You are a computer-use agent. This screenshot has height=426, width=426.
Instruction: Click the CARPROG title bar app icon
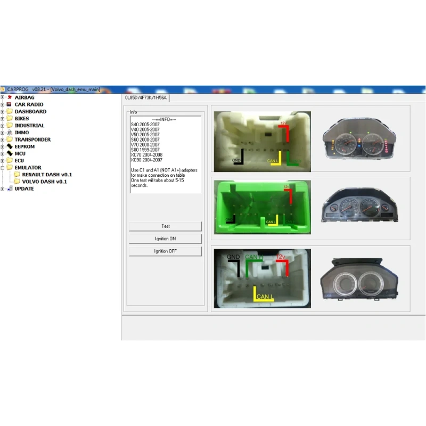(3, 89)
